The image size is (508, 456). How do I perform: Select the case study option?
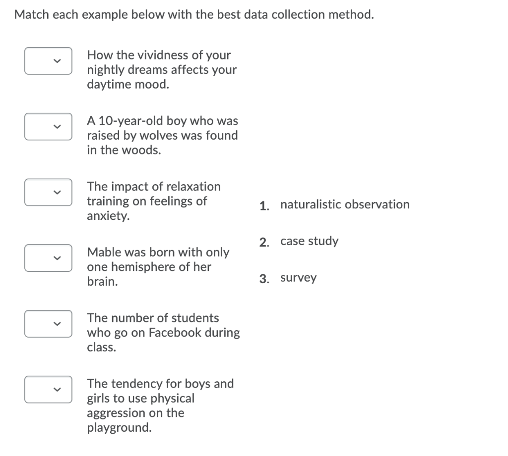309,241
